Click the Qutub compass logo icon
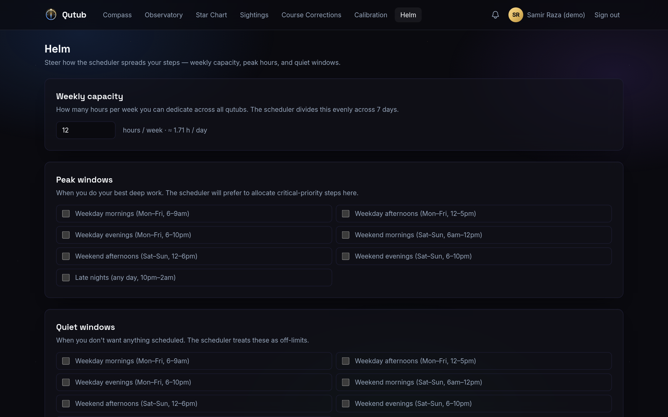Viewport: 668px width, 417px height. 51,15
